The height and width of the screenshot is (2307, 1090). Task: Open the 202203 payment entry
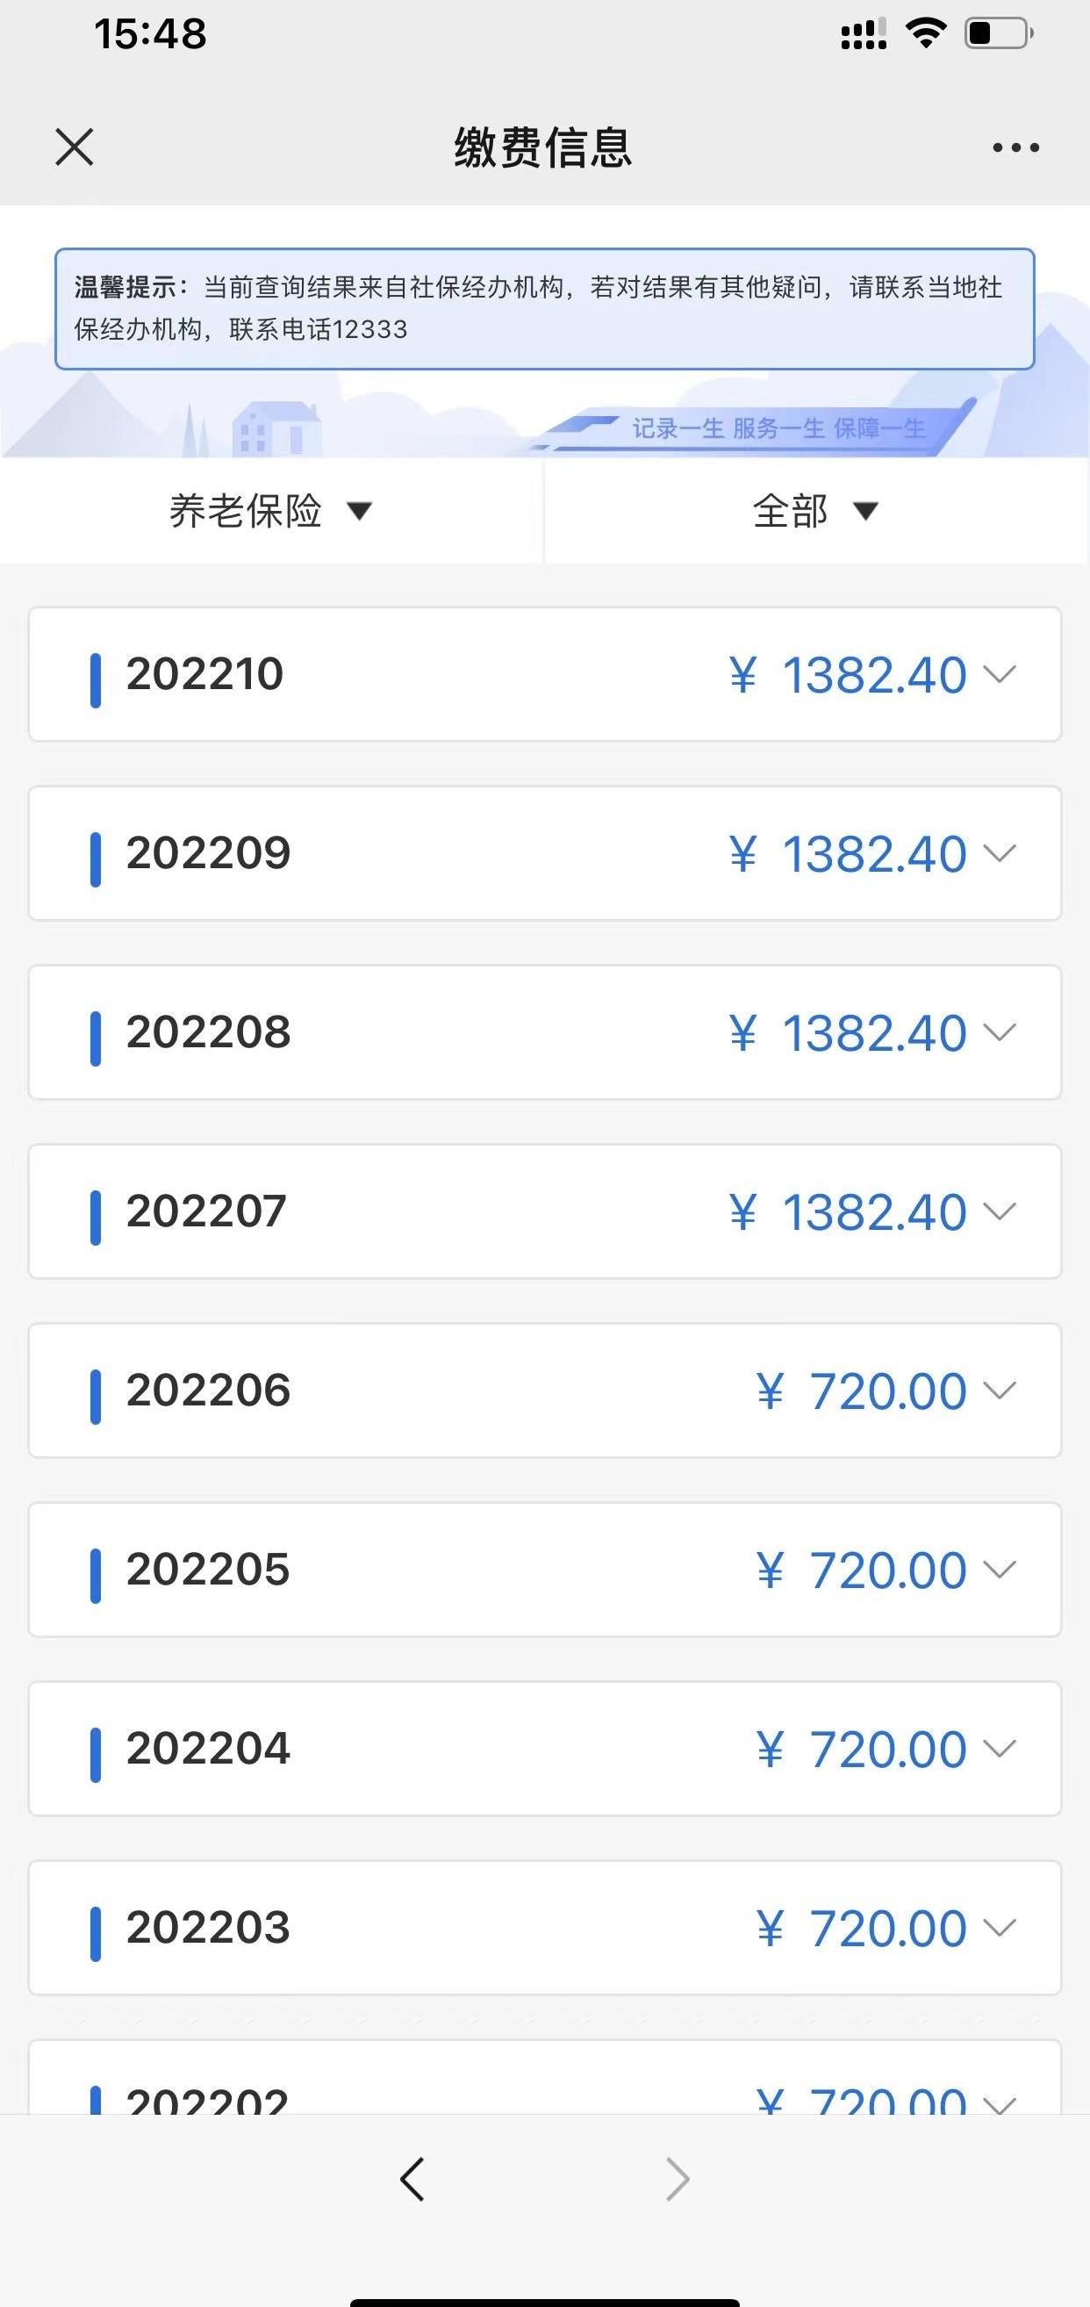pos(544,1927)
